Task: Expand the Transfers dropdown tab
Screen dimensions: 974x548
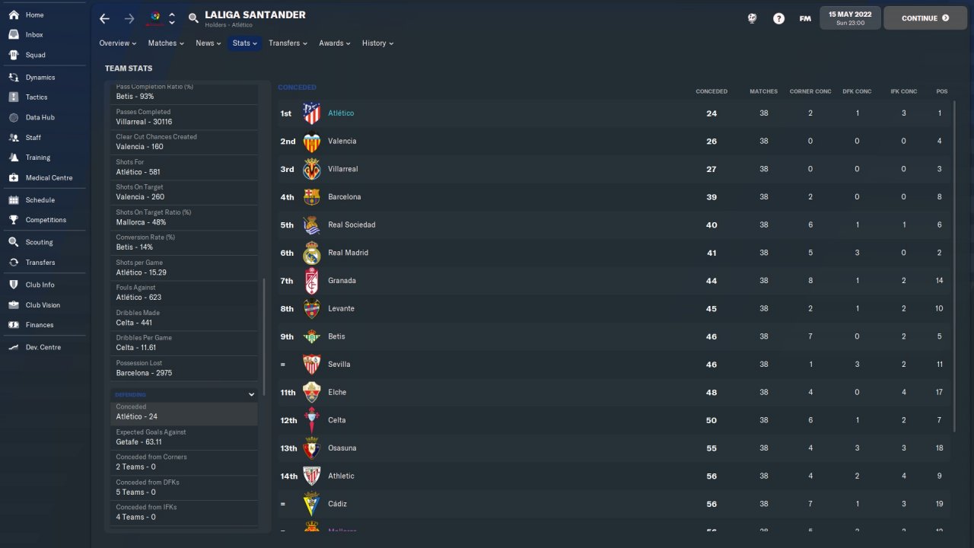Action: [288, 43]
